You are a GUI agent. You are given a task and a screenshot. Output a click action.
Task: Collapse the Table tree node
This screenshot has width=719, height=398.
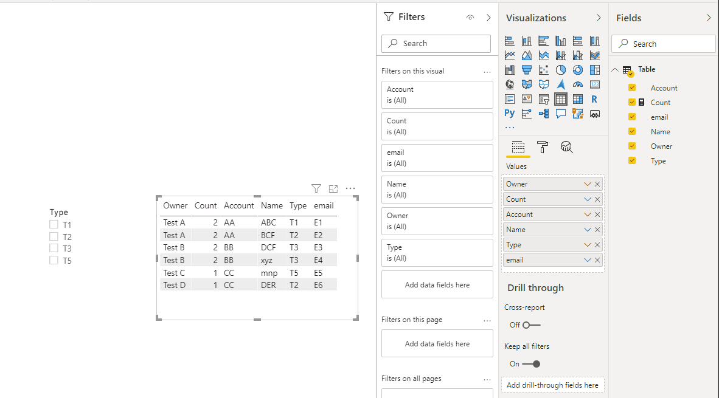coord(615,70)
